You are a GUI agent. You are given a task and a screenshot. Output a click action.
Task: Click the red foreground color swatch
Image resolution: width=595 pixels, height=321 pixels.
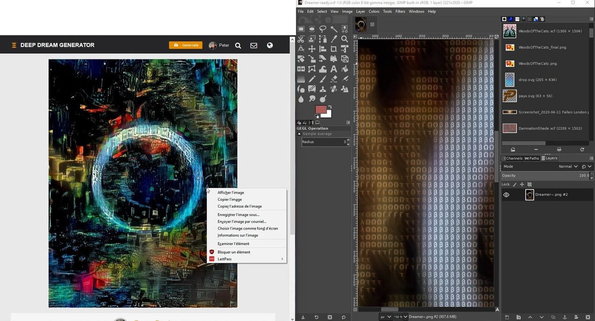click(321, 110)
